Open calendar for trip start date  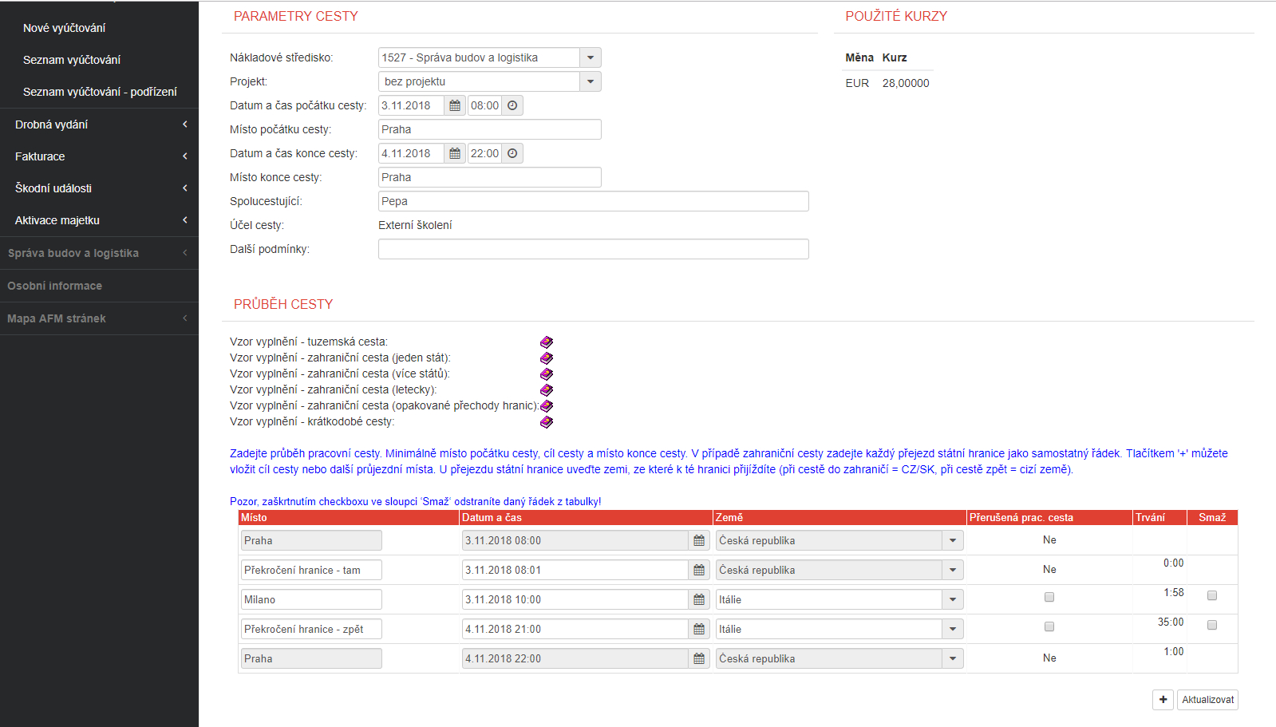coord(455,105)
